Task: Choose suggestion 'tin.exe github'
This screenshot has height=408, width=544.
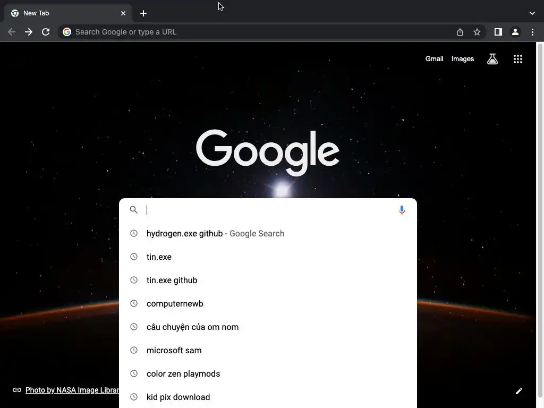Action: coord(268,280)
